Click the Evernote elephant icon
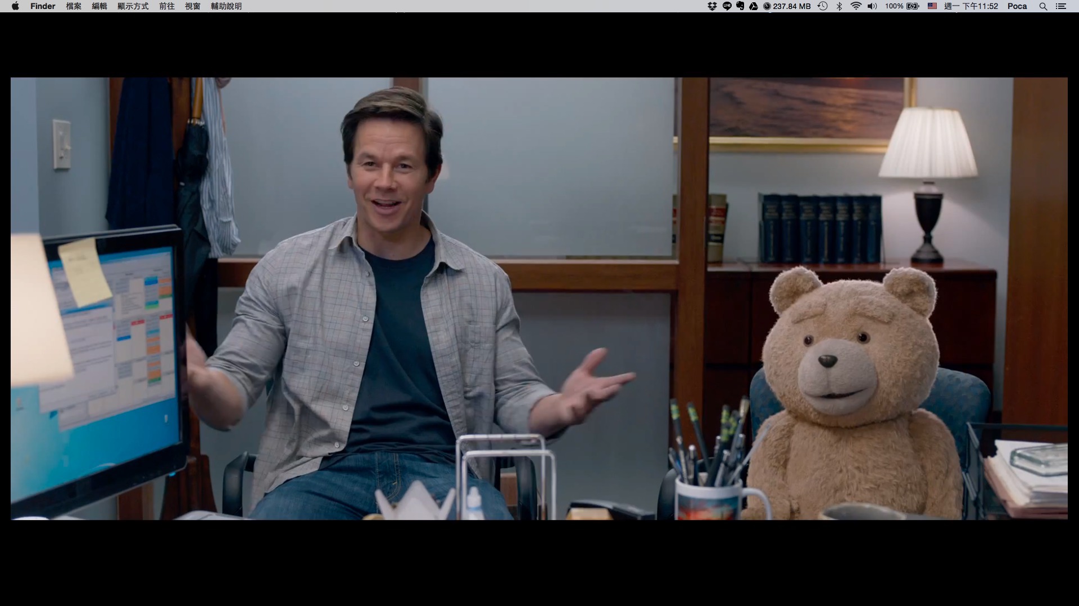The image size is (1079, 606). click(740, 6)
